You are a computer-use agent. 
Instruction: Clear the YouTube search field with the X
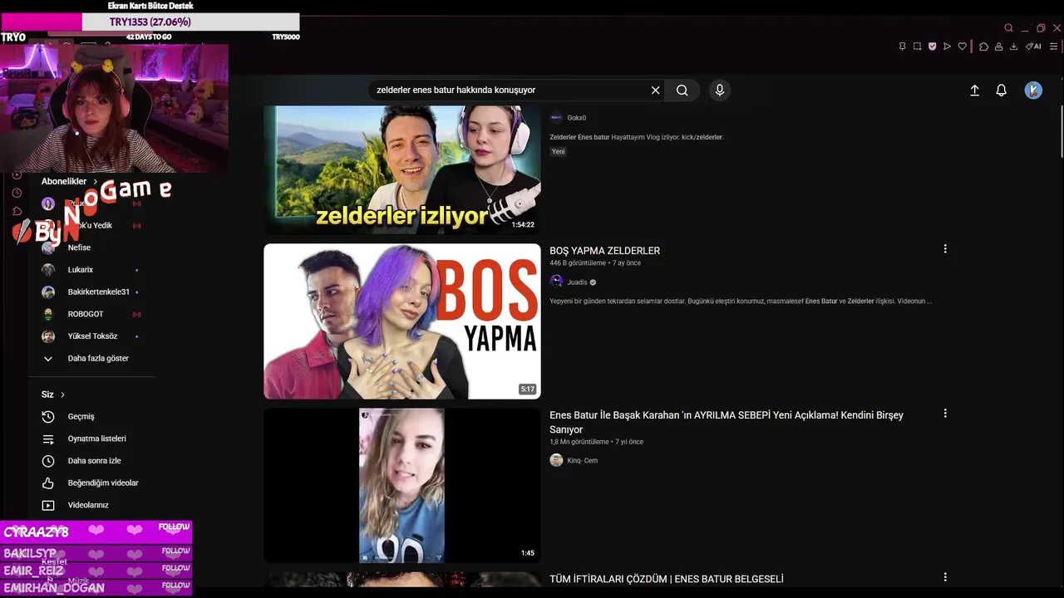coord(655,90)
